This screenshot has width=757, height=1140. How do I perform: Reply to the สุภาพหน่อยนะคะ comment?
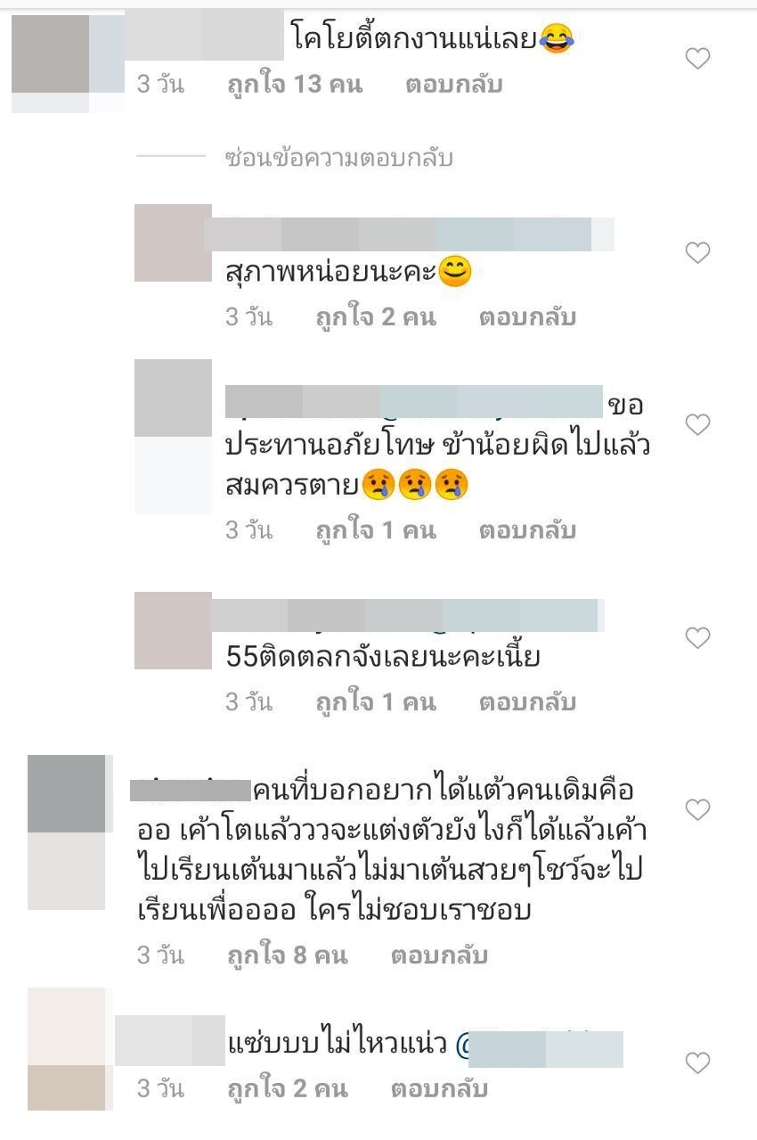point(527,316)
